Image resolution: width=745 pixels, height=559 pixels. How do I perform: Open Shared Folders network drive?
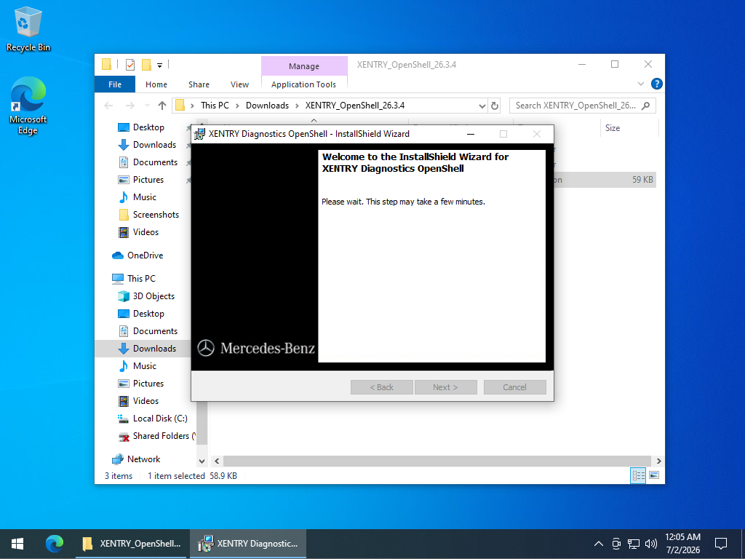[164, 436]
